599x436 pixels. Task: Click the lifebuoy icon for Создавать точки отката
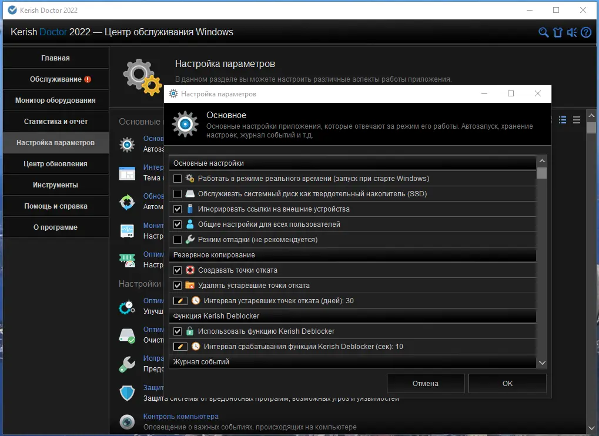[190, 270]
